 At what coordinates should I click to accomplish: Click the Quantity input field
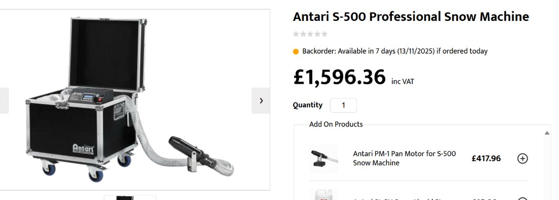tap(343, 105)
